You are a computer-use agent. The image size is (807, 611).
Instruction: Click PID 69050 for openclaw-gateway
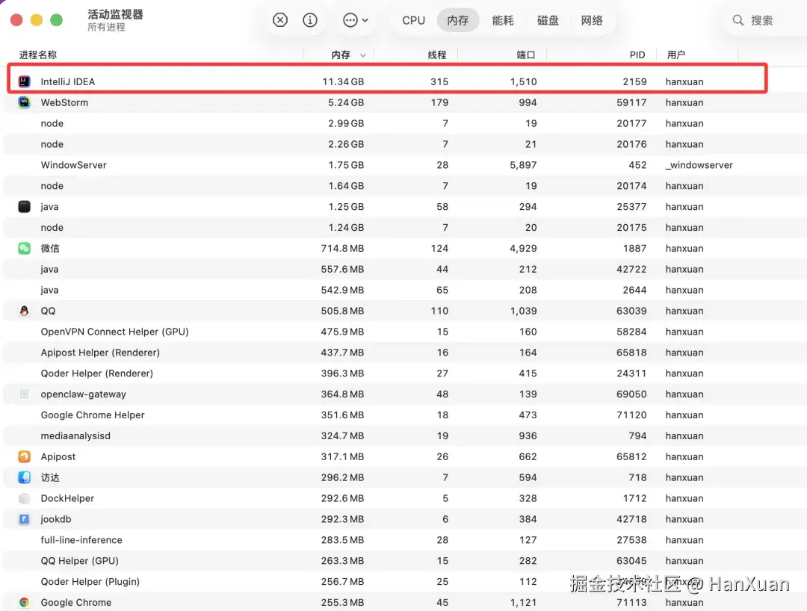[631, 394]
